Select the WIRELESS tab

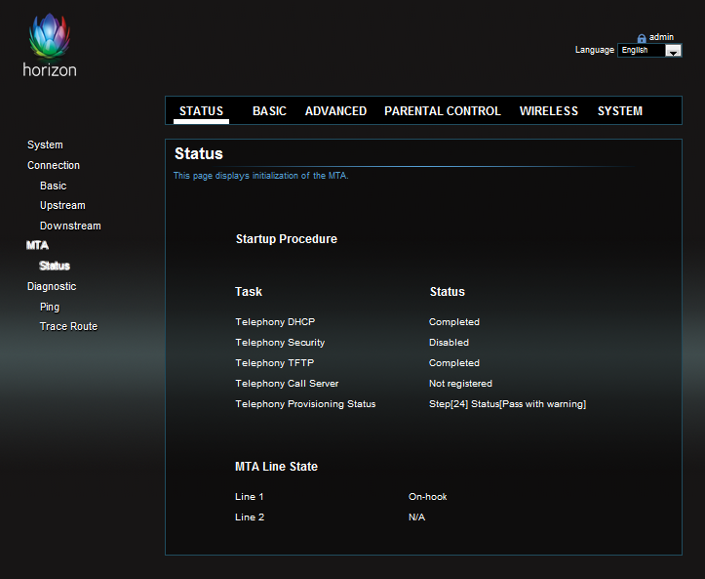(549, 111)
